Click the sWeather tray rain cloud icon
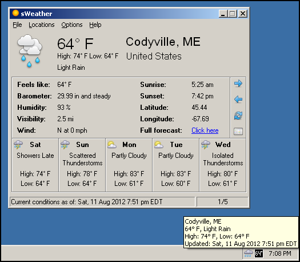This screenshot has height=262, width=300. pyautogui.click(x=249, y=253)
